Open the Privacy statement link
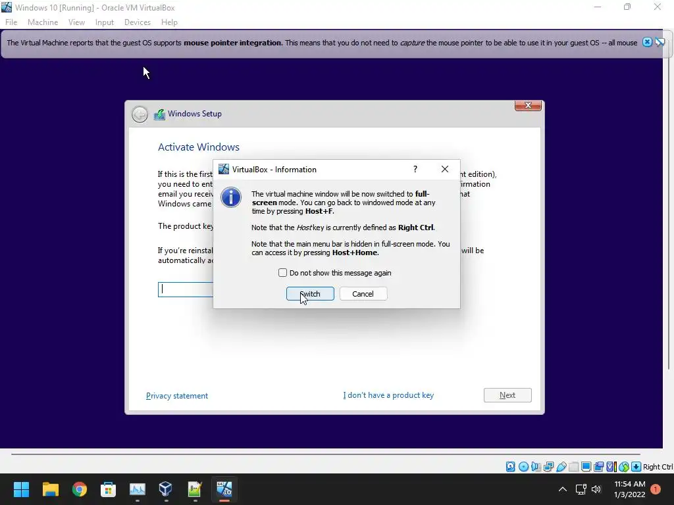 [176, 395]
